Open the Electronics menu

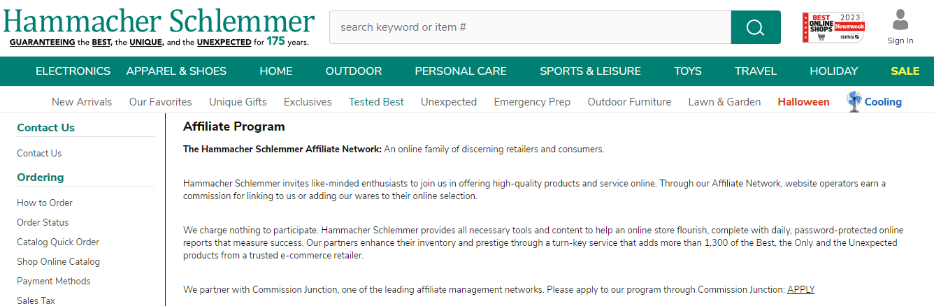point(73,71)
